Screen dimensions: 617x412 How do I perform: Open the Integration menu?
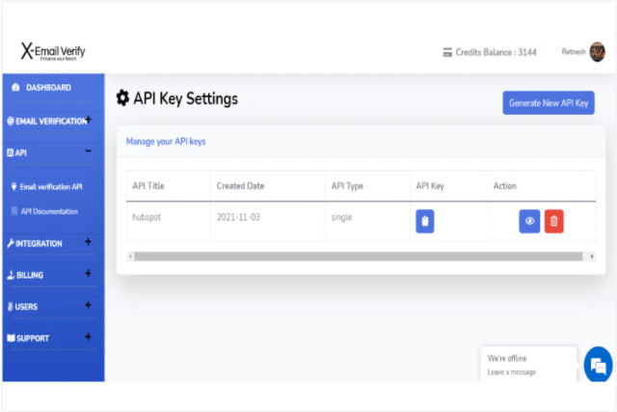pyautogui.click(x=39, y=244)
